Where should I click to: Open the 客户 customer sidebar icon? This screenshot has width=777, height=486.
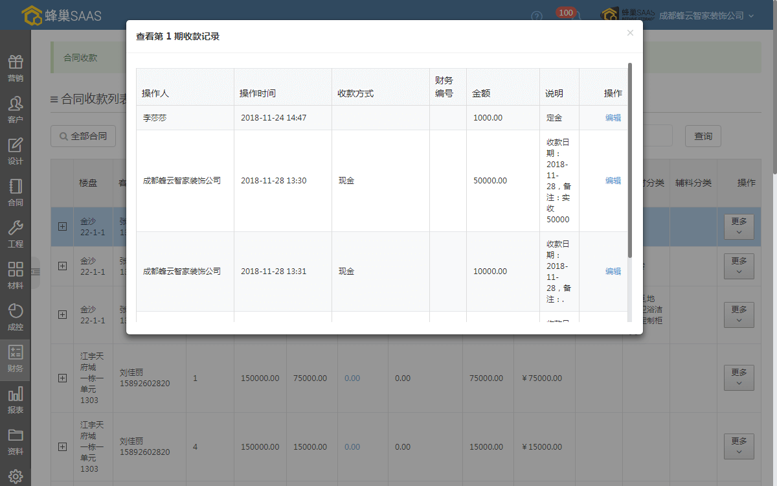point(16,110)
